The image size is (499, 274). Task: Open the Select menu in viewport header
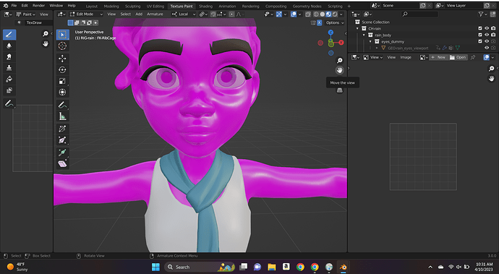click(x=125, y=14)
